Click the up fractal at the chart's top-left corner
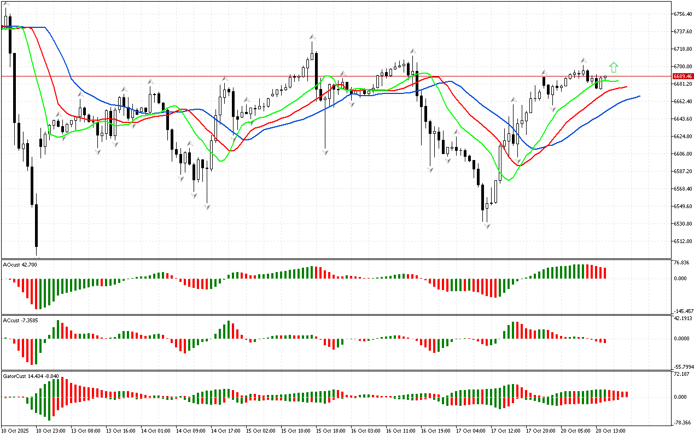Viewport: 700px width, 437px height. (x=7, y=3)
